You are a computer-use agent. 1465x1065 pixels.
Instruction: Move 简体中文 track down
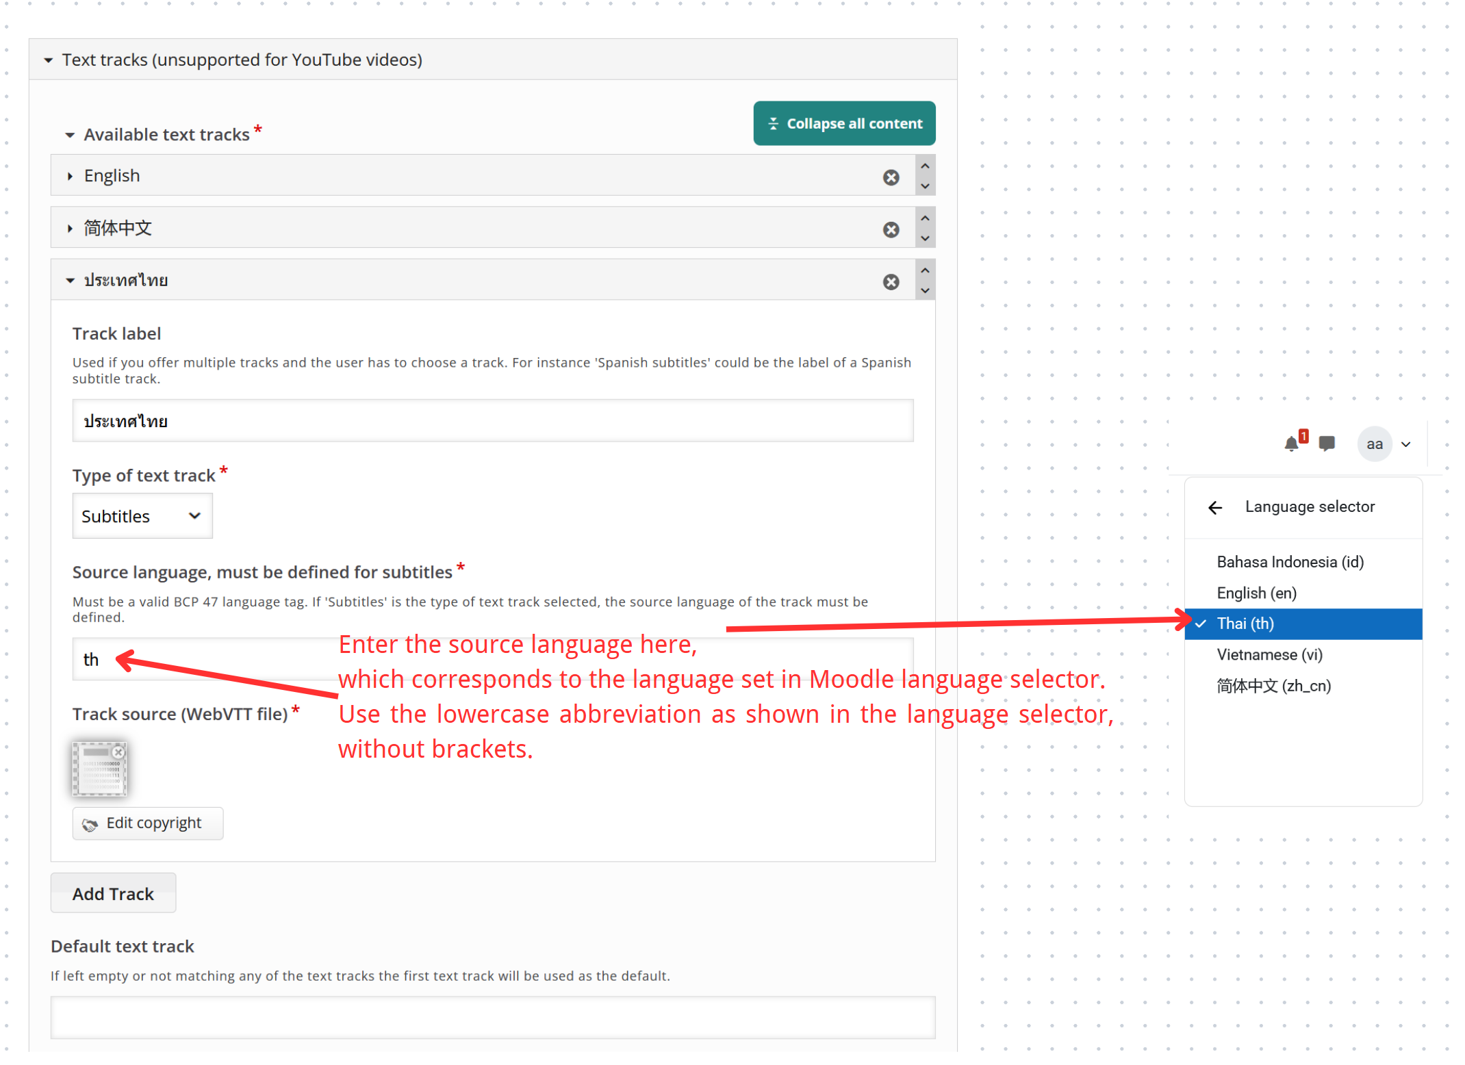coord(925,238)
